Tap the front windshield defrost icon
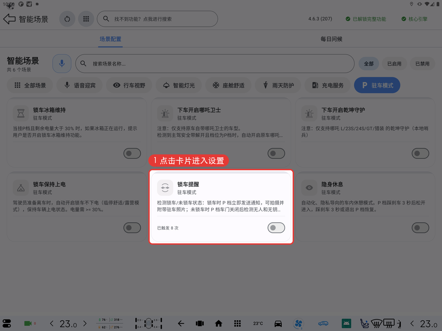 pos(376,323)
